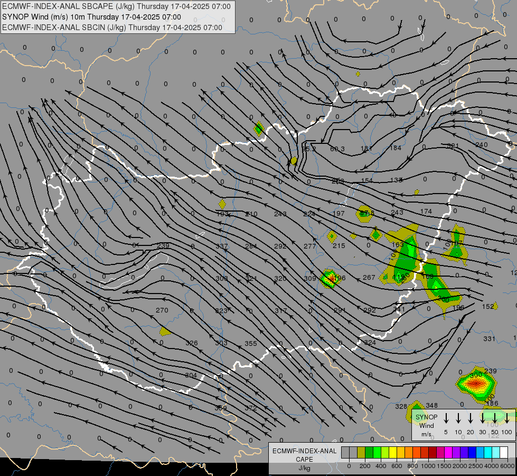Click the SYNOP Wind 10m title line
Image resolution: width=517 pixels, height=476 pixels.
(x=91, y=17)
